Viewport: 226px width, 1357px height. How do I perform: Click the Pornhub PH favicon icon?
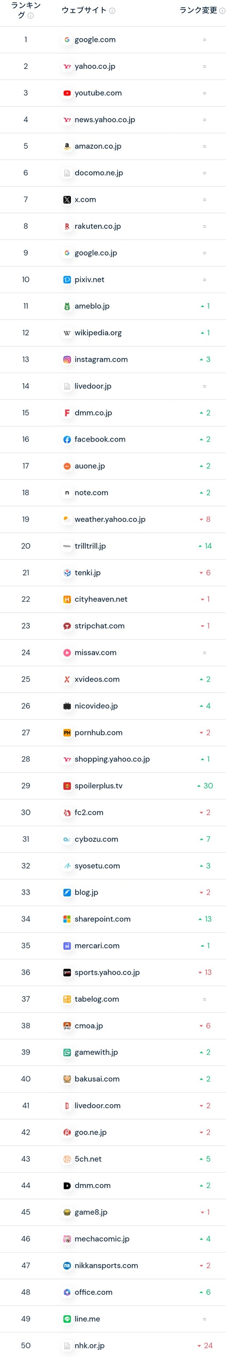click(66, 732)
